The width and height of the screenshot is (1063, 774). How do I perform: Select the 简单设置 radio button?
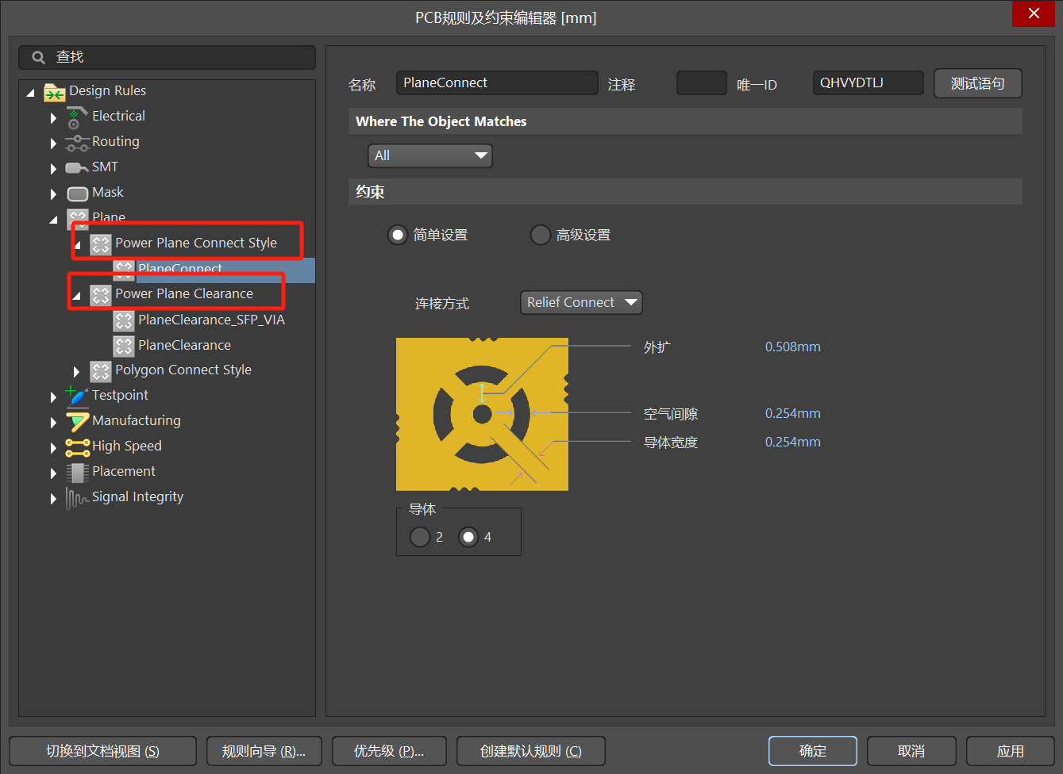tap(397, 235)
